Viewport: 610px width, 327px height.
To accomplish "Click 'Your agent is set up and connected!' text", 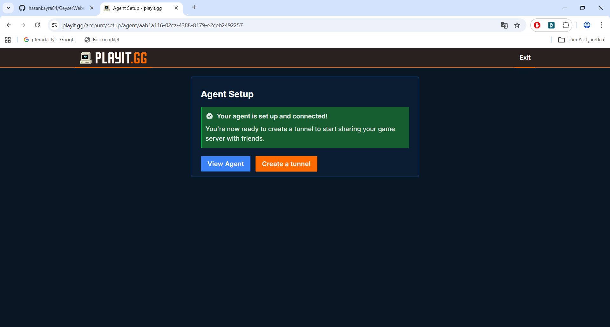I will pyautogui.click(x=272, y=116).
